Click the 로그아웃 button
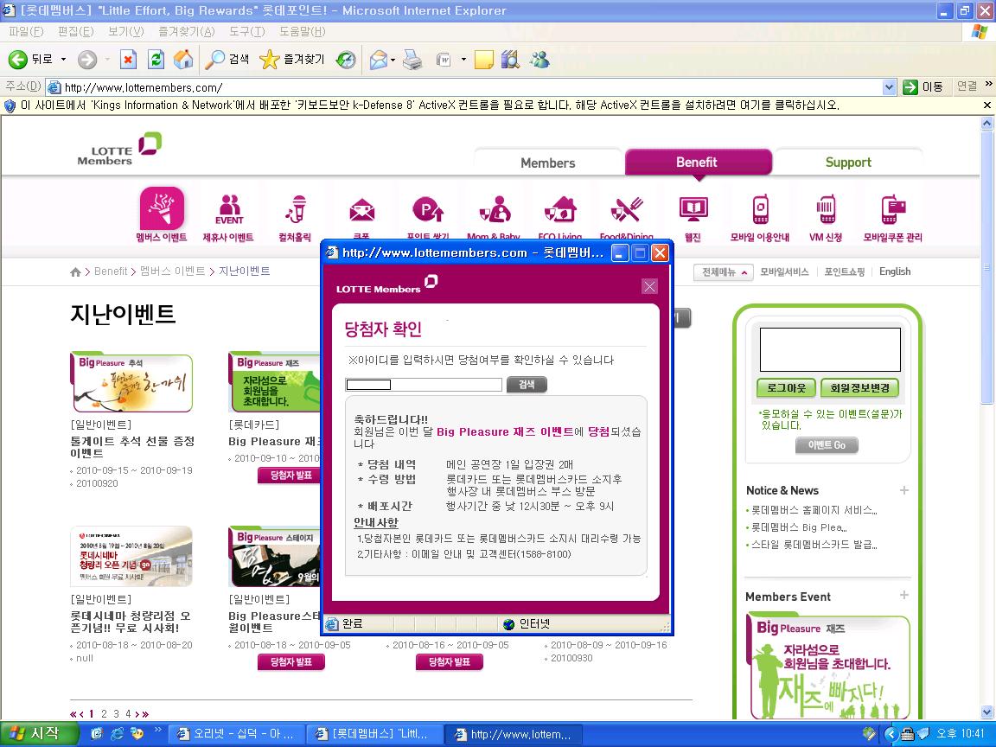 (786, 388)
